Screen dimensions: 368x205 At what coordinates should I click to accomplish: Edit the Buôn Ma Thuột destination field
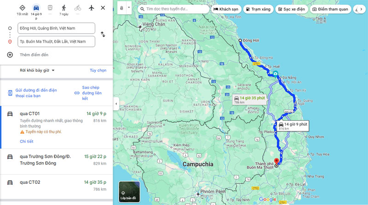pyautogui.click(x=56, y=41)
